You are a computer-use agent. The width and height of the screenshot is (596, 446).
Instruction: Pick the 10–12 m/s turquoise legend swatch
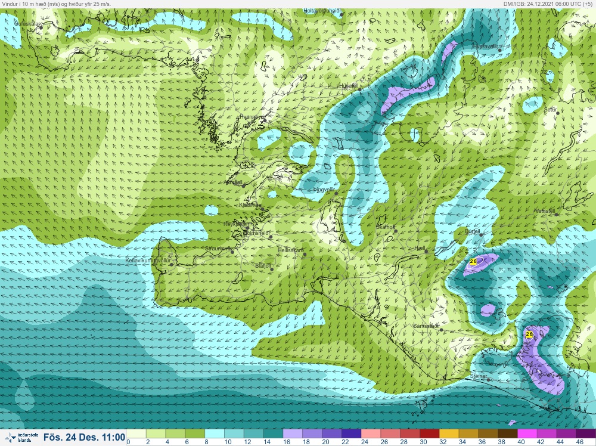click(234, 434)
